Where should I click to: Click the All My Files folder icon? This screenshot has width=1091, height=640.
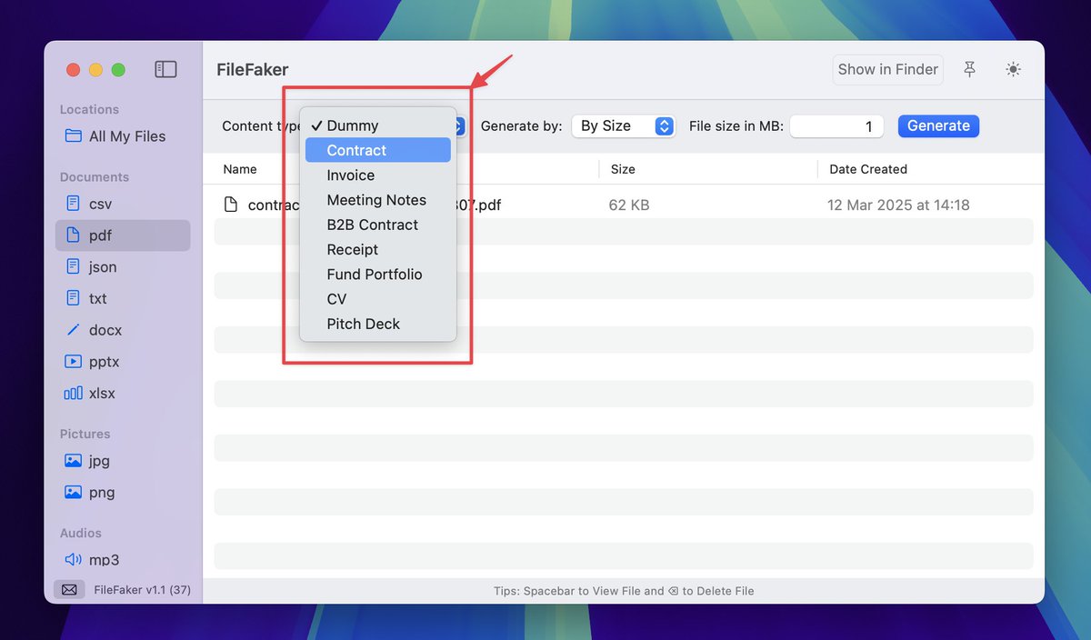pos(74,136)
